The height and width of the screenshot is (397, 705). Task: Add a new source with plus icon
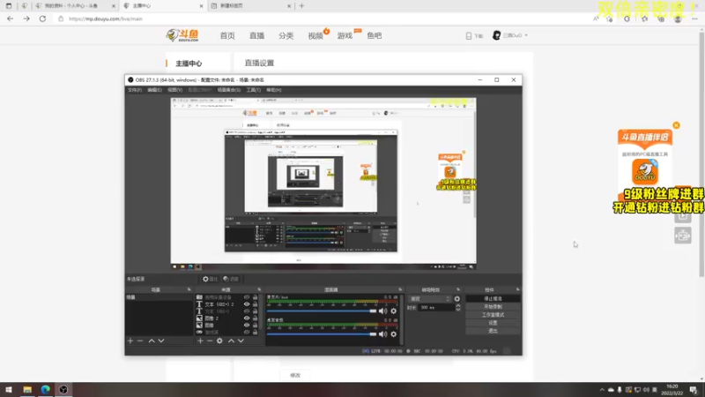pyautogui.click(x=200, y=341)
